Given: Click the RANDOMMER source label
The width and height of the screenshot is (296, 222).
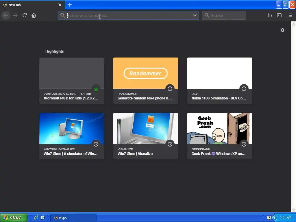Looking at the screenshot, I should pyautogui.click(x=127, y=94).
